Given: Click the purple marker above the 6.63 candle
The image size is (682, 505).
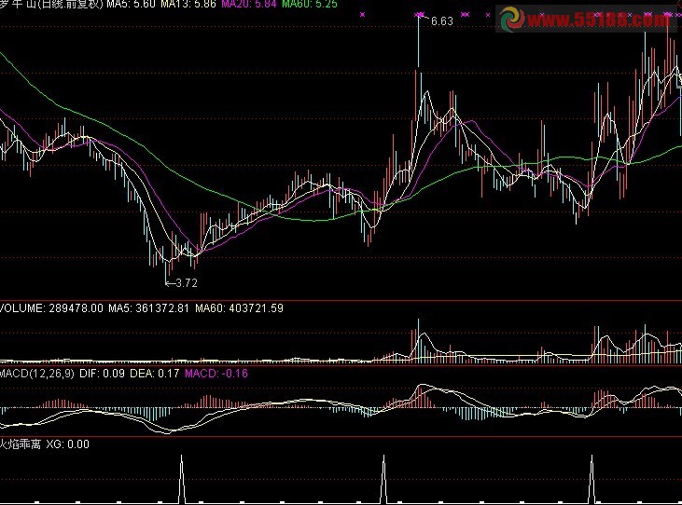Looking at the screenshot, I should tap(419, 15).
